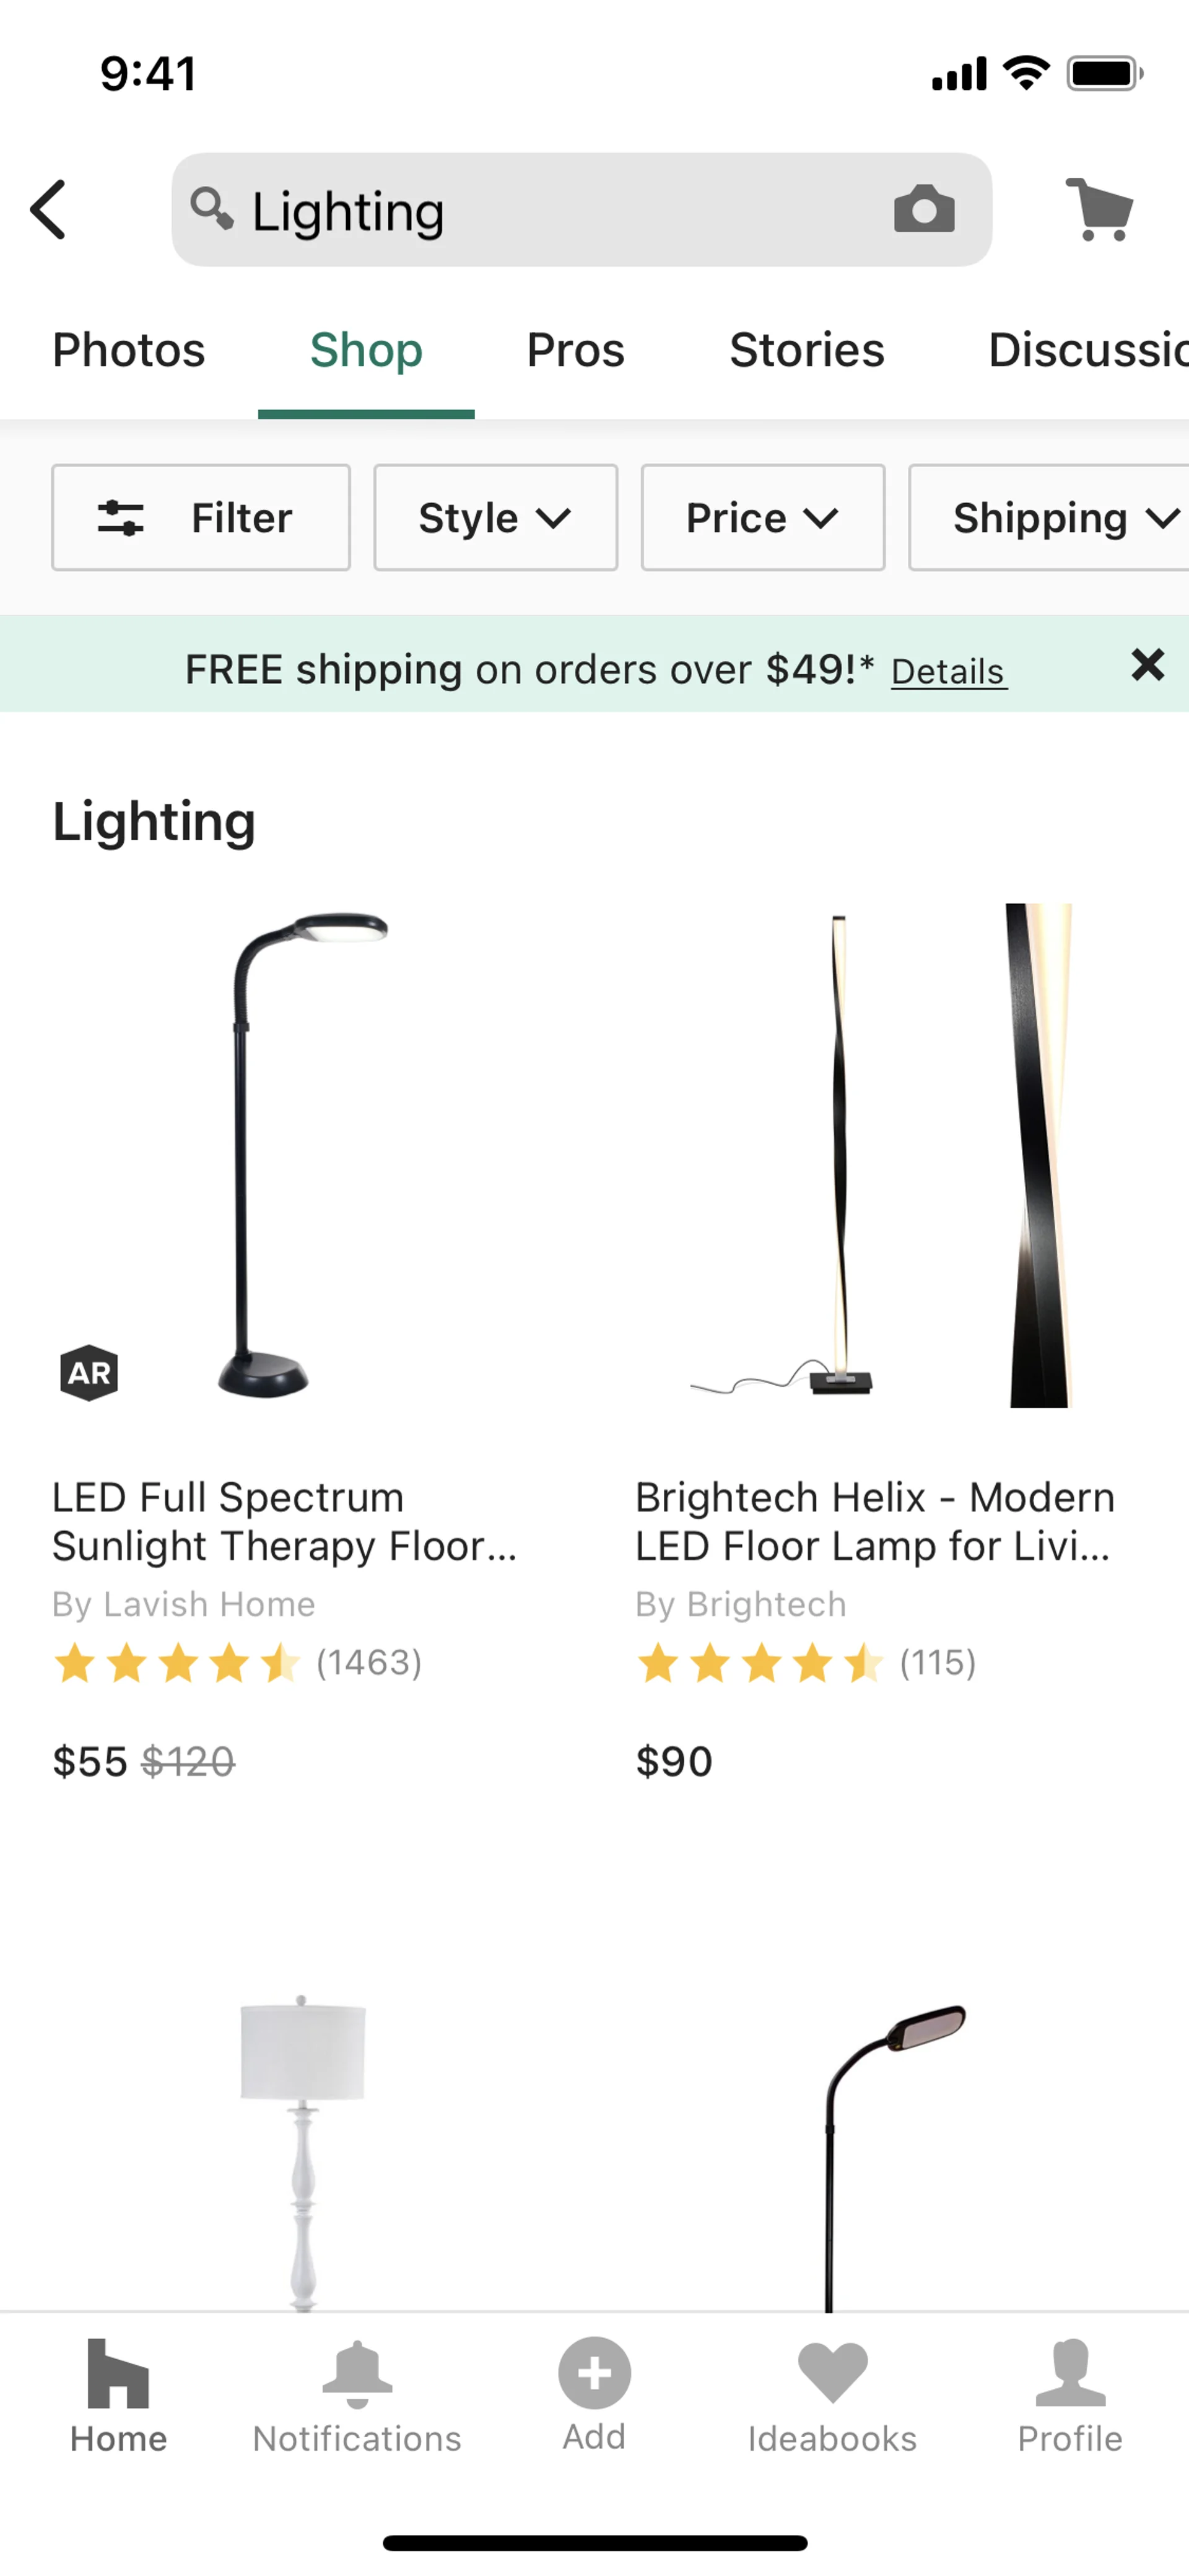Screen dimensions: 1189x2576
Task: Tap the Lighting search field
Action: pos(549,210)
